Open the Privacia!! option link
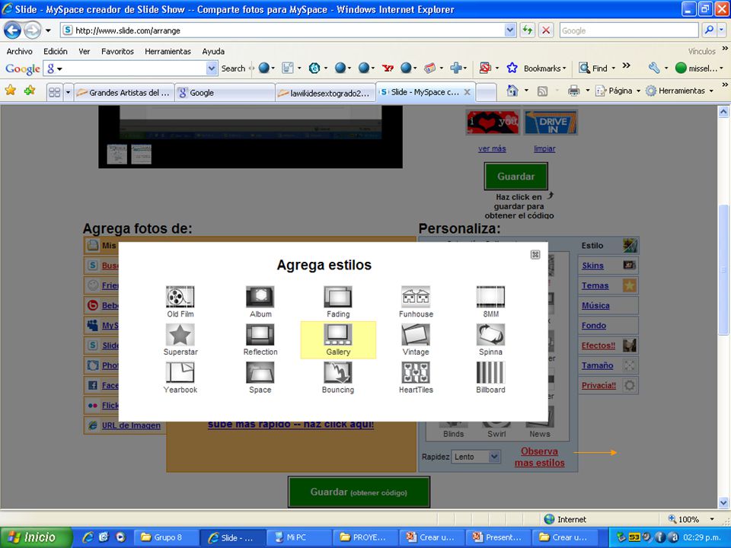 (599, 385)
